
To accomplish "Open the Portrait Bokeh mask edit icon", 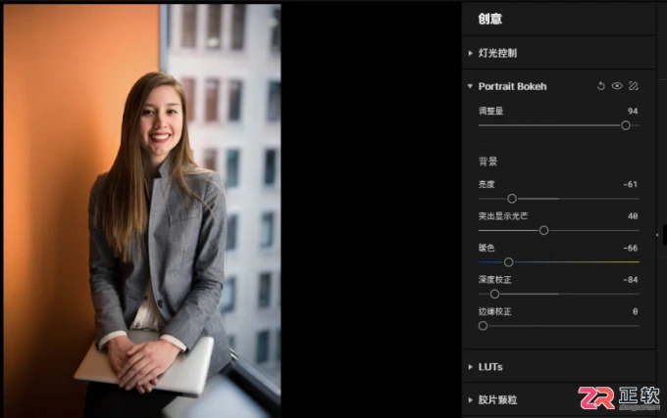I will pos(634,86).
